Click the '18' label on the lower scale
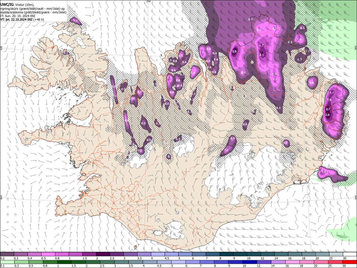Viewport: 357px width, 268px height. pyautogui.click(x=301, y=266)
